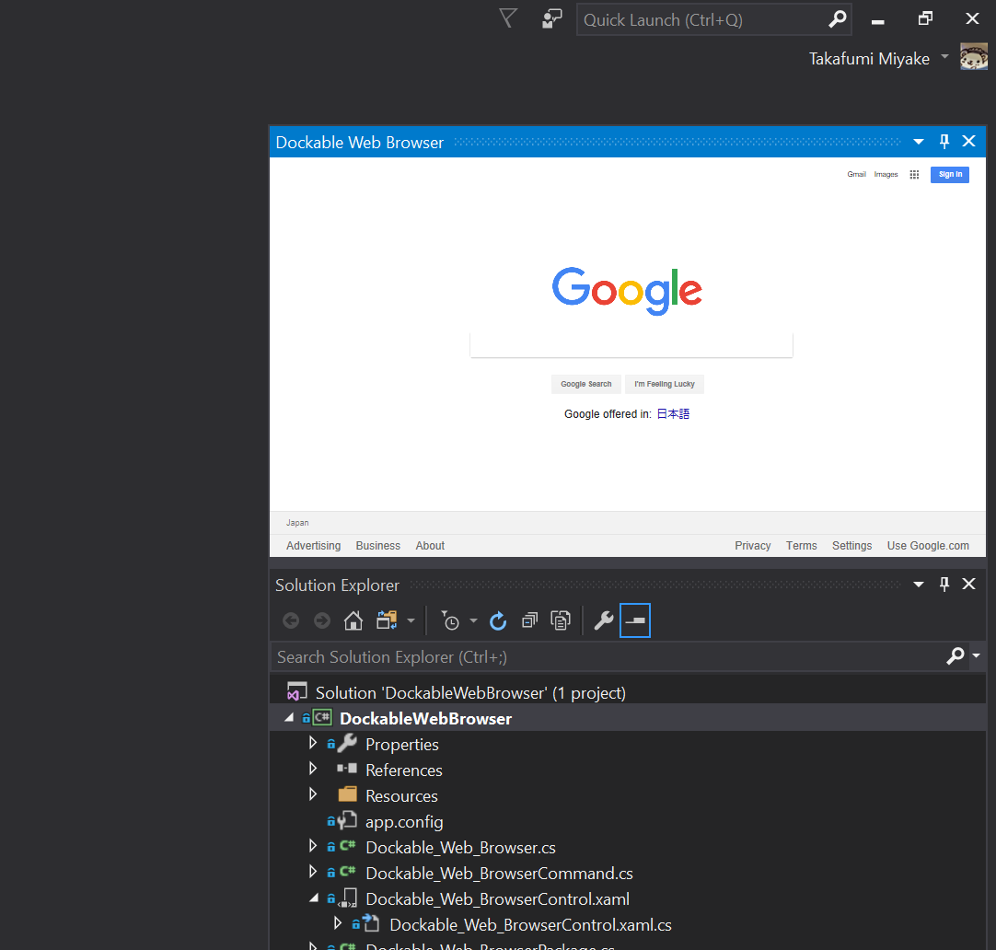996x950 pixels.
Task: Open Properties via the wrench icon
Action: click(604, 620)
